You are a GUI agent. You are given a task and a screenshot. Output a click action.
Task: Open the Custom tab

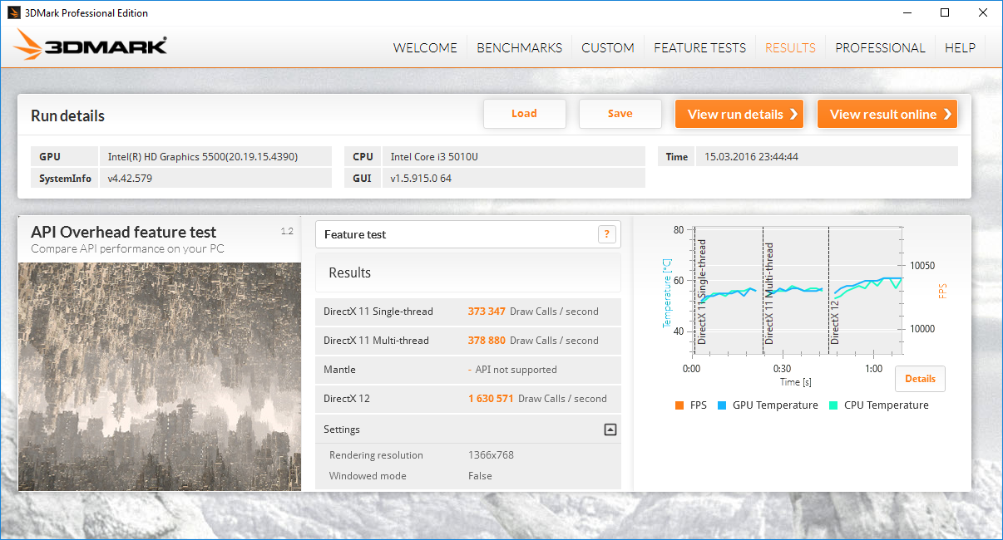607,48
